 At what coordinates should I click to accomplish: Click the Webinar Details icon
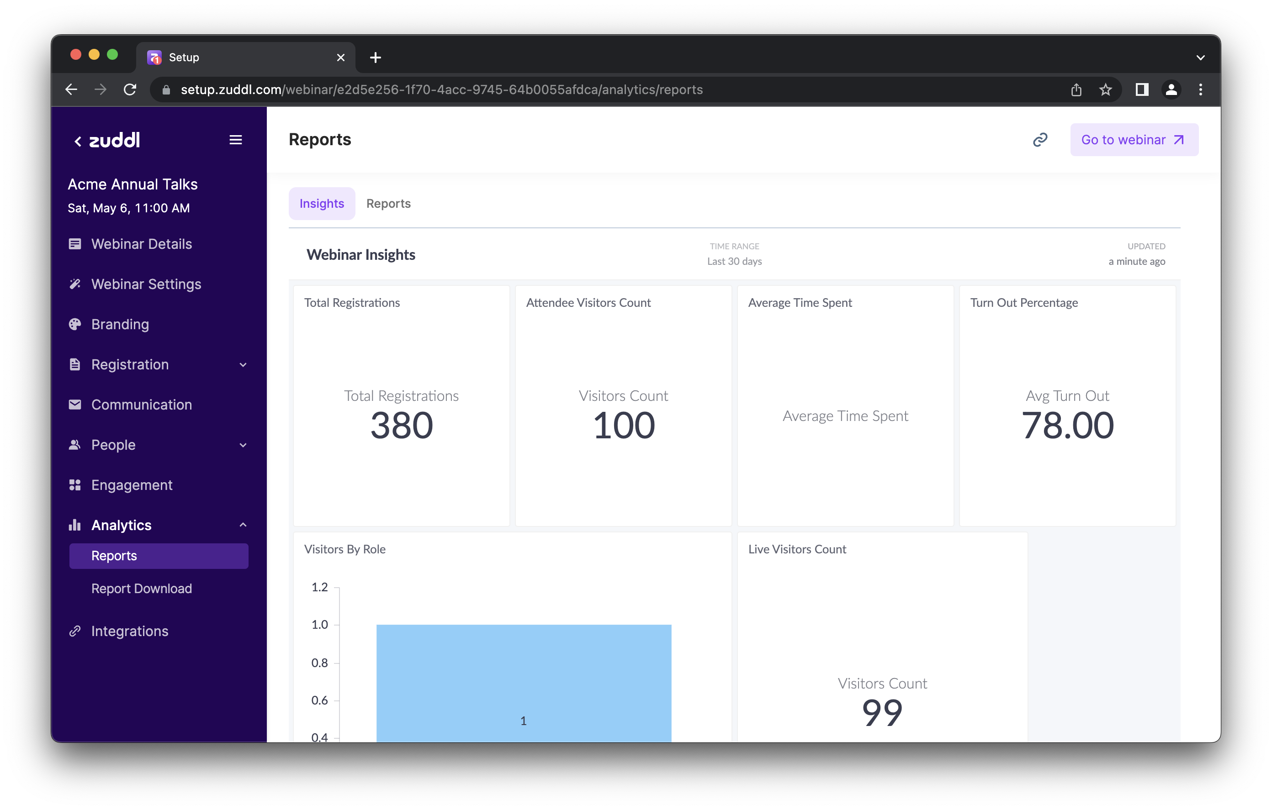pyautogui.click(x=75, y=244)
